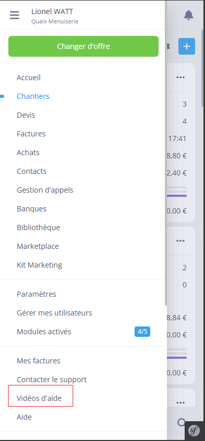Open the Symfony debug toolbar icon
Viewport: 205px width, 441px height.
click(x=194, y=430)
